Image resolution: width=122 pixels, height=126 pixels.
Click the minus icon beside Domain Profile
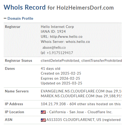pyautogui.click(x=5, y=18)
